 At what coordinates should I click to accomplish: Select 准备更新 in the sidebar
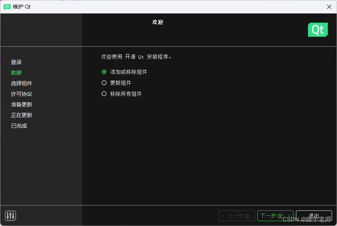(22, 104)
